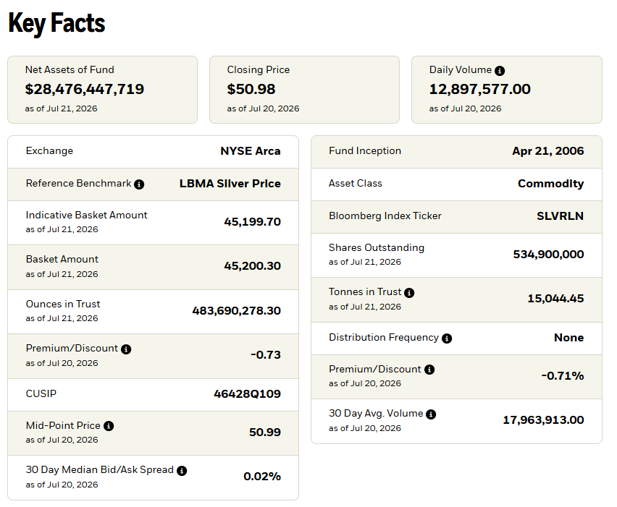Viewport: 617px width, 507px height.
Task: Select Shares Outstanding value 534,900,000
Action: point(548,255)
